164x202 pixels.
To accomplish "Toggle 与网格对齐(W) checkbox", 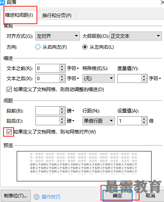I will click(9, 132).
